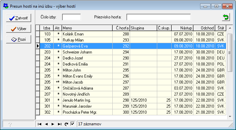
Task: Go to next record arrow
Action: pyautogui.click(x=53, y=124)
